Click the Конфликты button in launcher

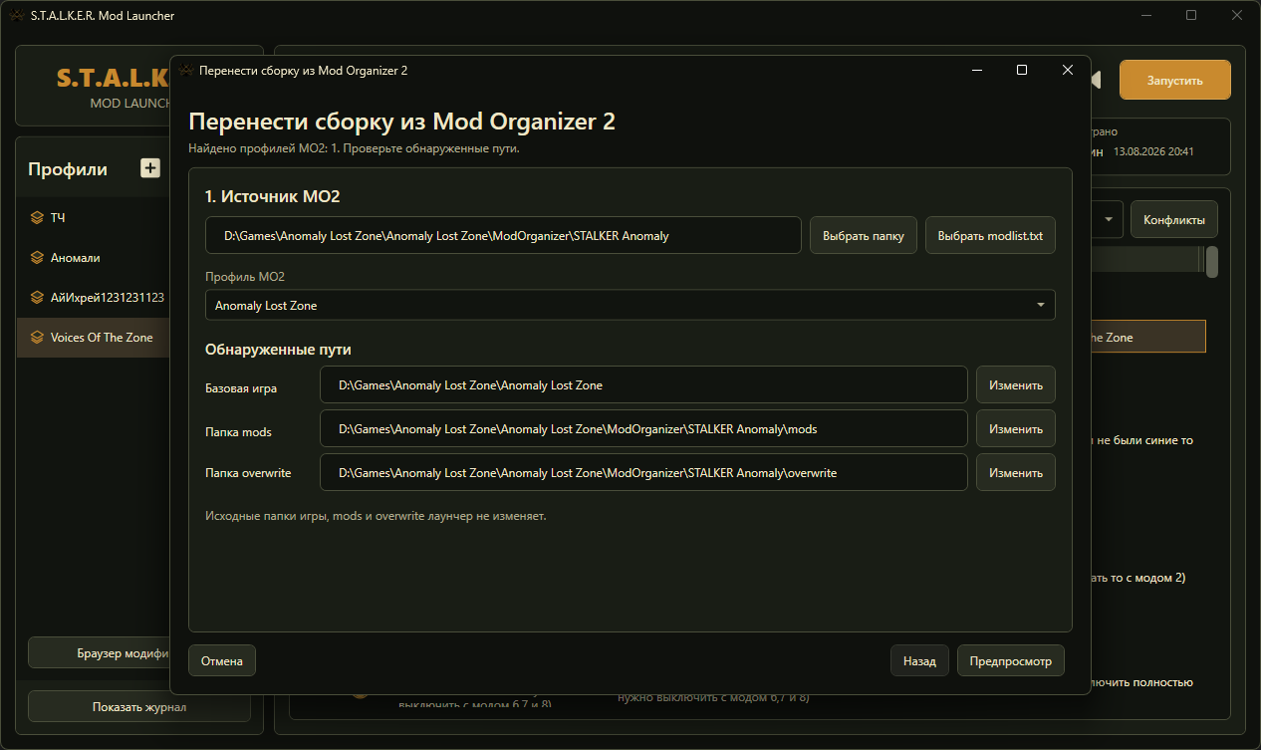tap(1174, 219)
